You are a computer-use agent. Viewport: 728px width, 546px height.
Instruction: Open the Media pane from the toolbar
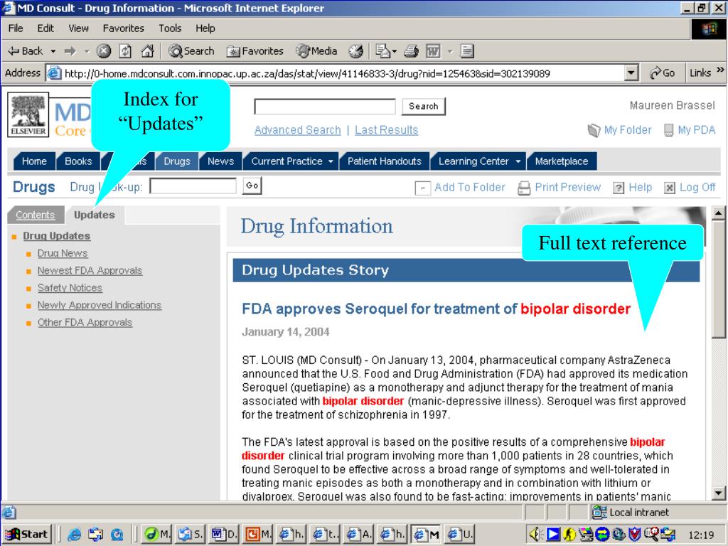pos(316,51)
